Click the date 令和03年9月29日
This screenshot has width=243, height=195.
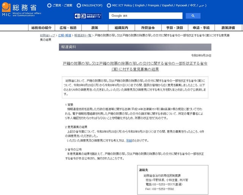tap(201, 55)
